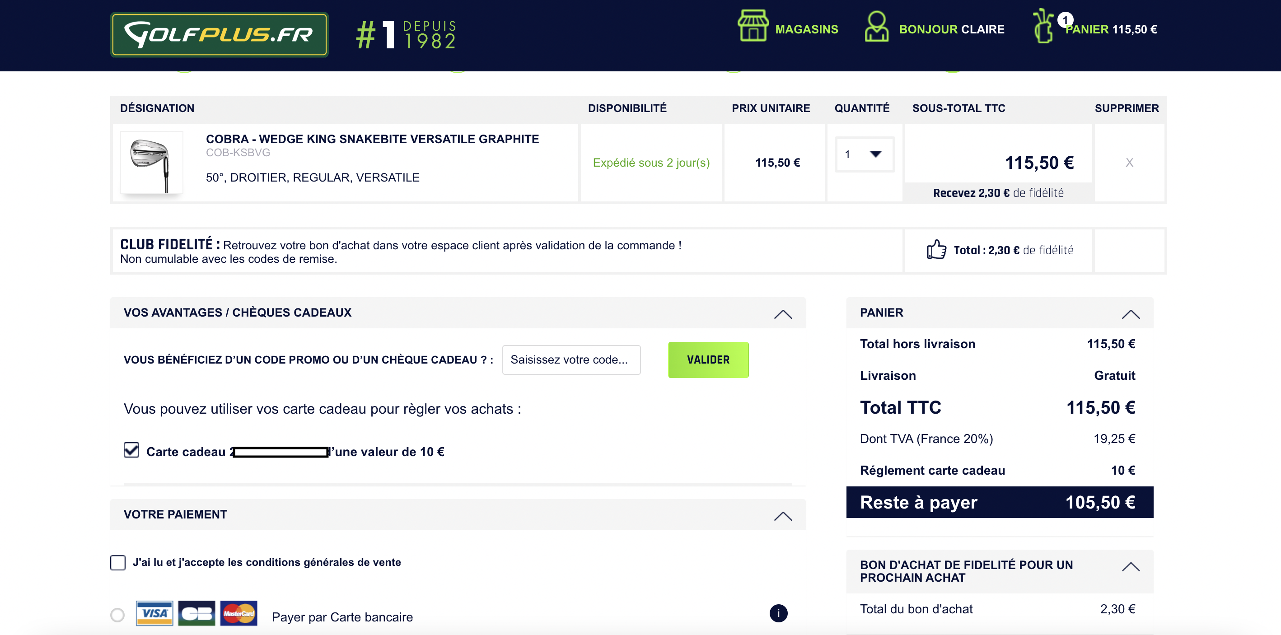Open PANIER 115,50 € cart link

pos(1111,29)
